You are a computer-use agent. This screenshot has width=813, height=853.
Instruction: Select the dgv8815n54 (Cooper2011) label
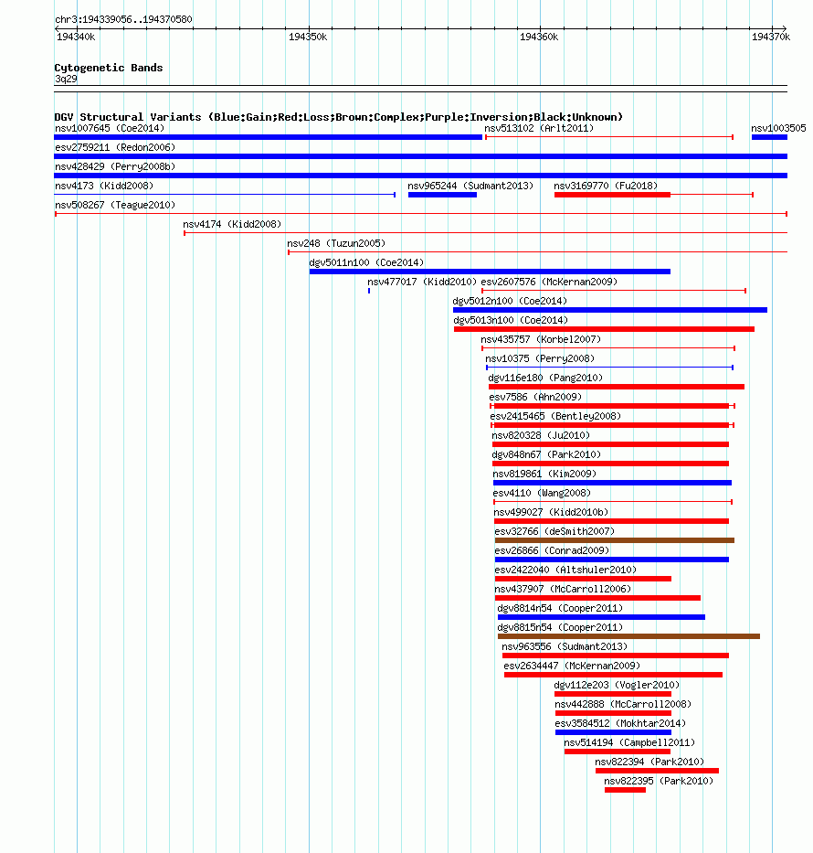[x=560, y=628]
